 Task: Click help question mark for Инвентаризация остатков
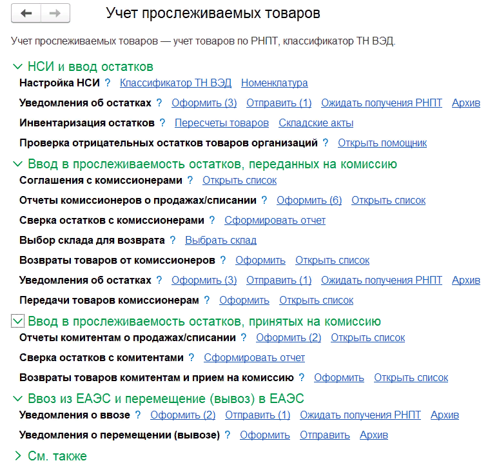pos(162,123)
